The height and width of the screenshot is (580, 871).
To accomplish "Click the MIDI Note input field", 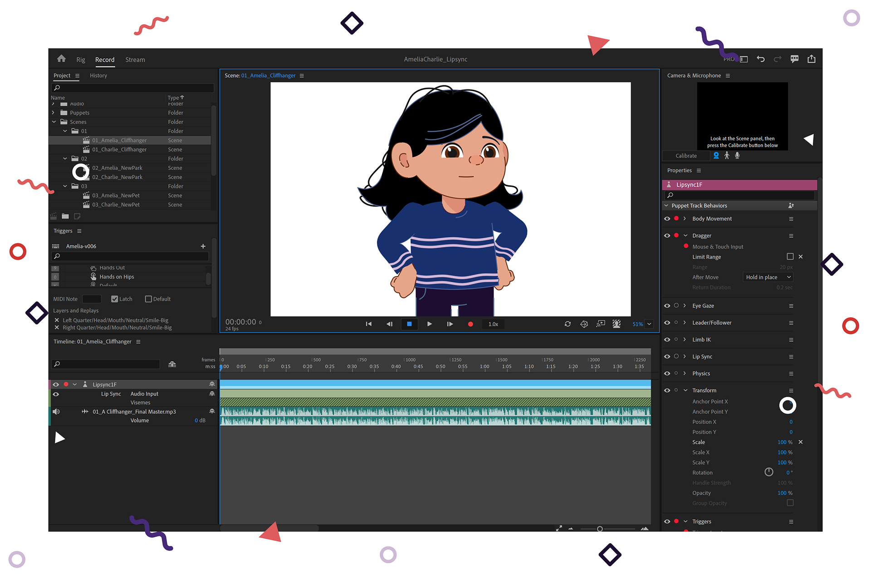I will [x=92, y=299].
